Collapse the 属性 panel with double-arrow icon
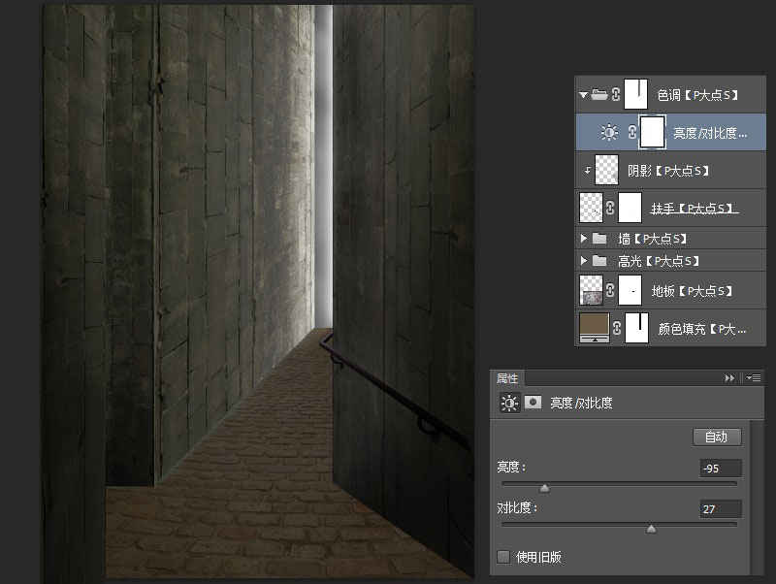Image resolution: width=776 pixels, height=584 pixels. [729, 378]
